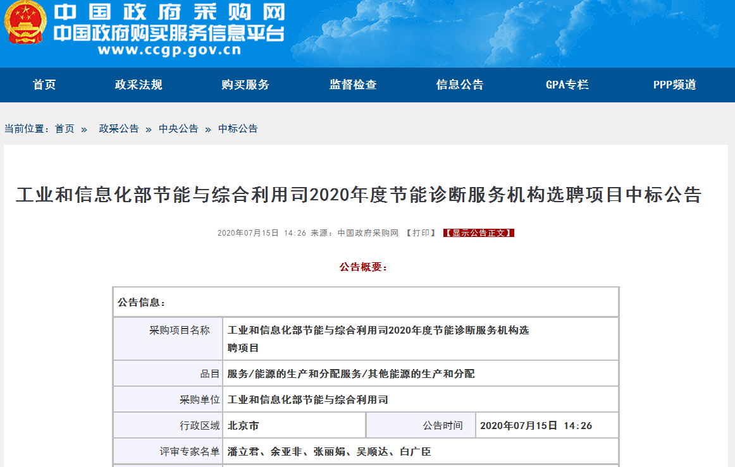Open the 信息公告 menu item
The width and height of the screenshot is (735, 467).
tap(460, 85)
